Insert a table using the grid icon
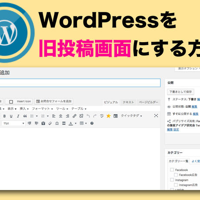The height and width of the screenshot is (200, 200). [x=82, y=123]
